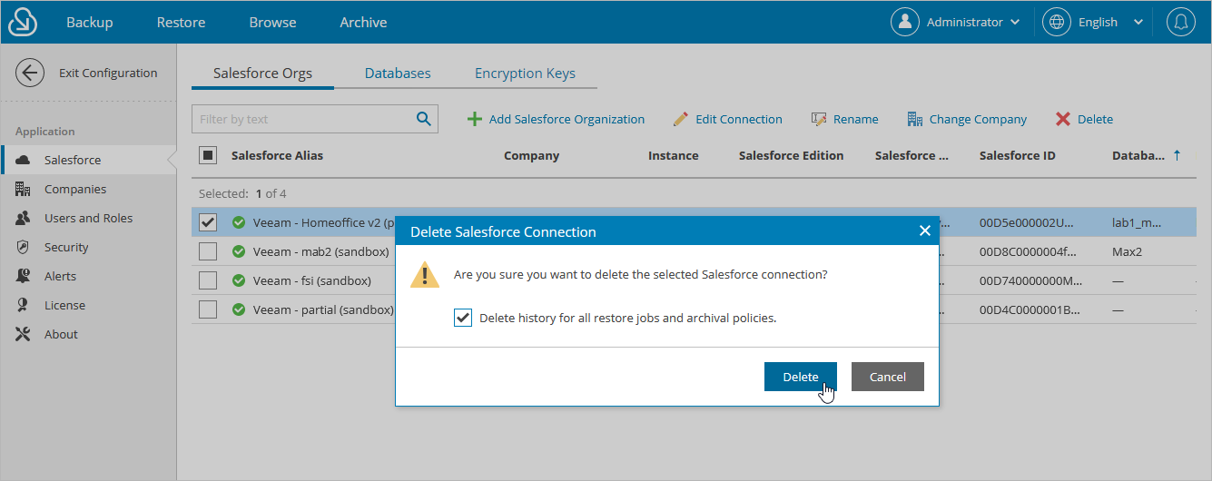Expand the Administrator account dropdown arrow
This screenshot has width=1212, height=481.
(x=1015, y=22)
